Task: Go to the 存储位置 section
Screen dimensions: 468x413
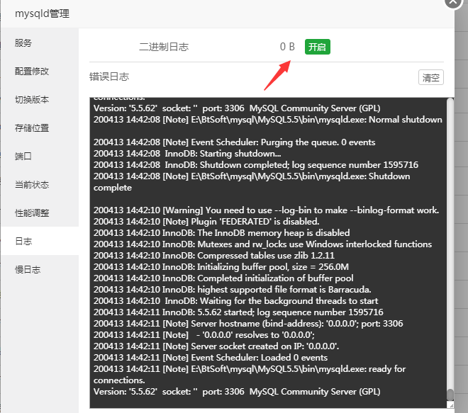Action: pyautogui.click(x=33, y=128)
